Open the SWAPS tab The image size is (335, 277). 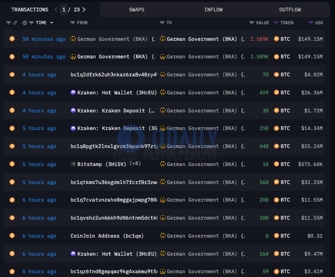click(x=136, y=9)
